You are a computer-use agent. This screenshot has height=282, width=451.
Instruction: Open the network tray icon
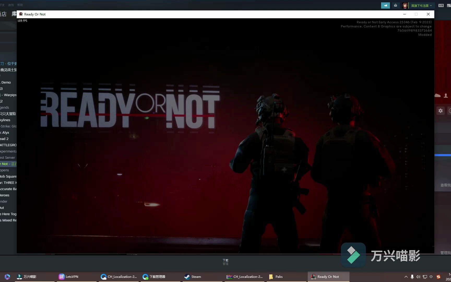[425, 277]
